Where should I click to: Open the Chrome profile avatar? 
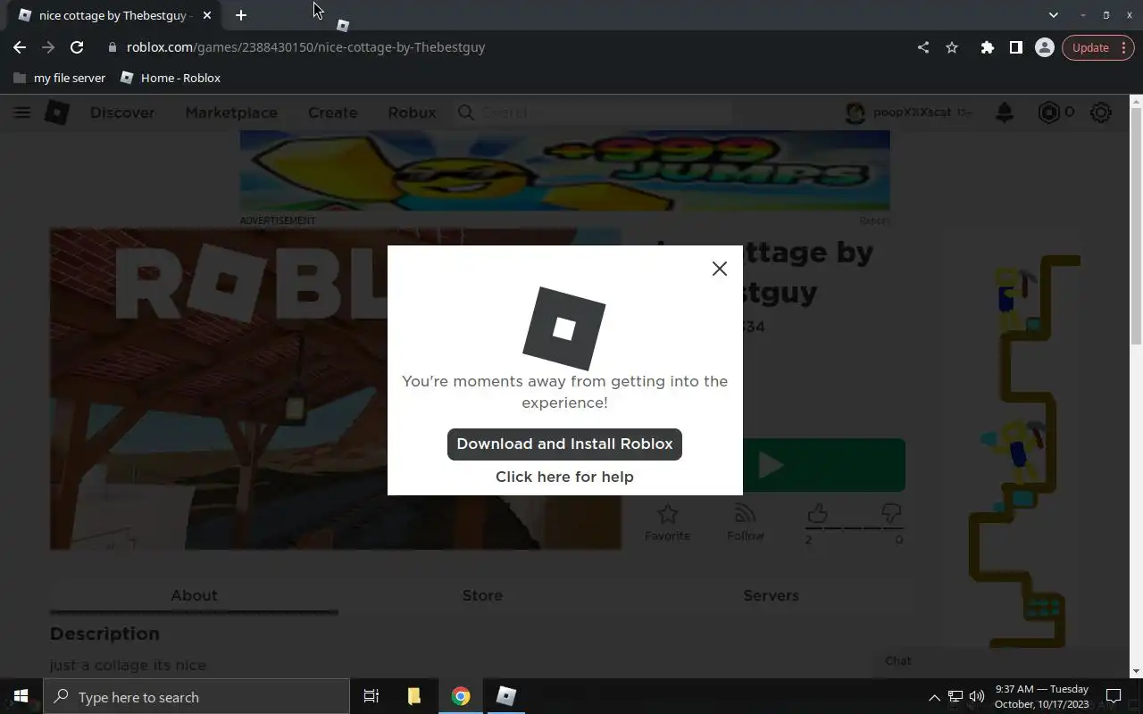coord(1044,47)
